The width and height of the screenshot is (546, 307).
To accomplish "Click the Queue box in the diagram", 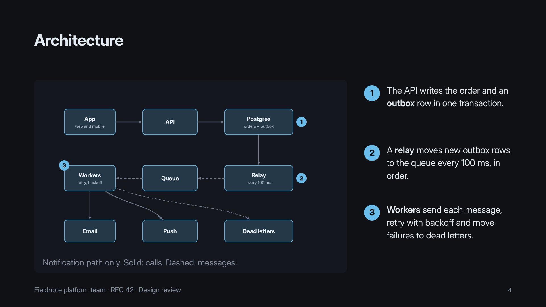I will 170,178.
